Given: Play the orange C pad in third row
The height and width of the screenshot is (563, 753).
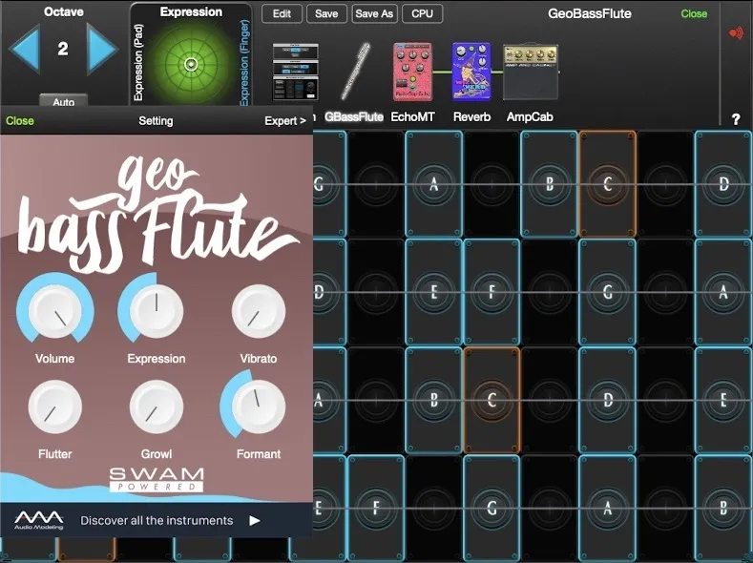Looking at the screenshot, I should click(492, 400).
